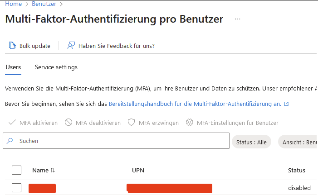Switch to the Users tab
The width and height of the screenshot is (318, 195).
click(x=13, y=67)
